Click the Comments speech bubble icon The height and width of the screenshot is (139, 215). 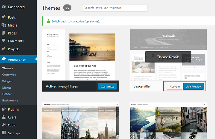coord(4,41)
